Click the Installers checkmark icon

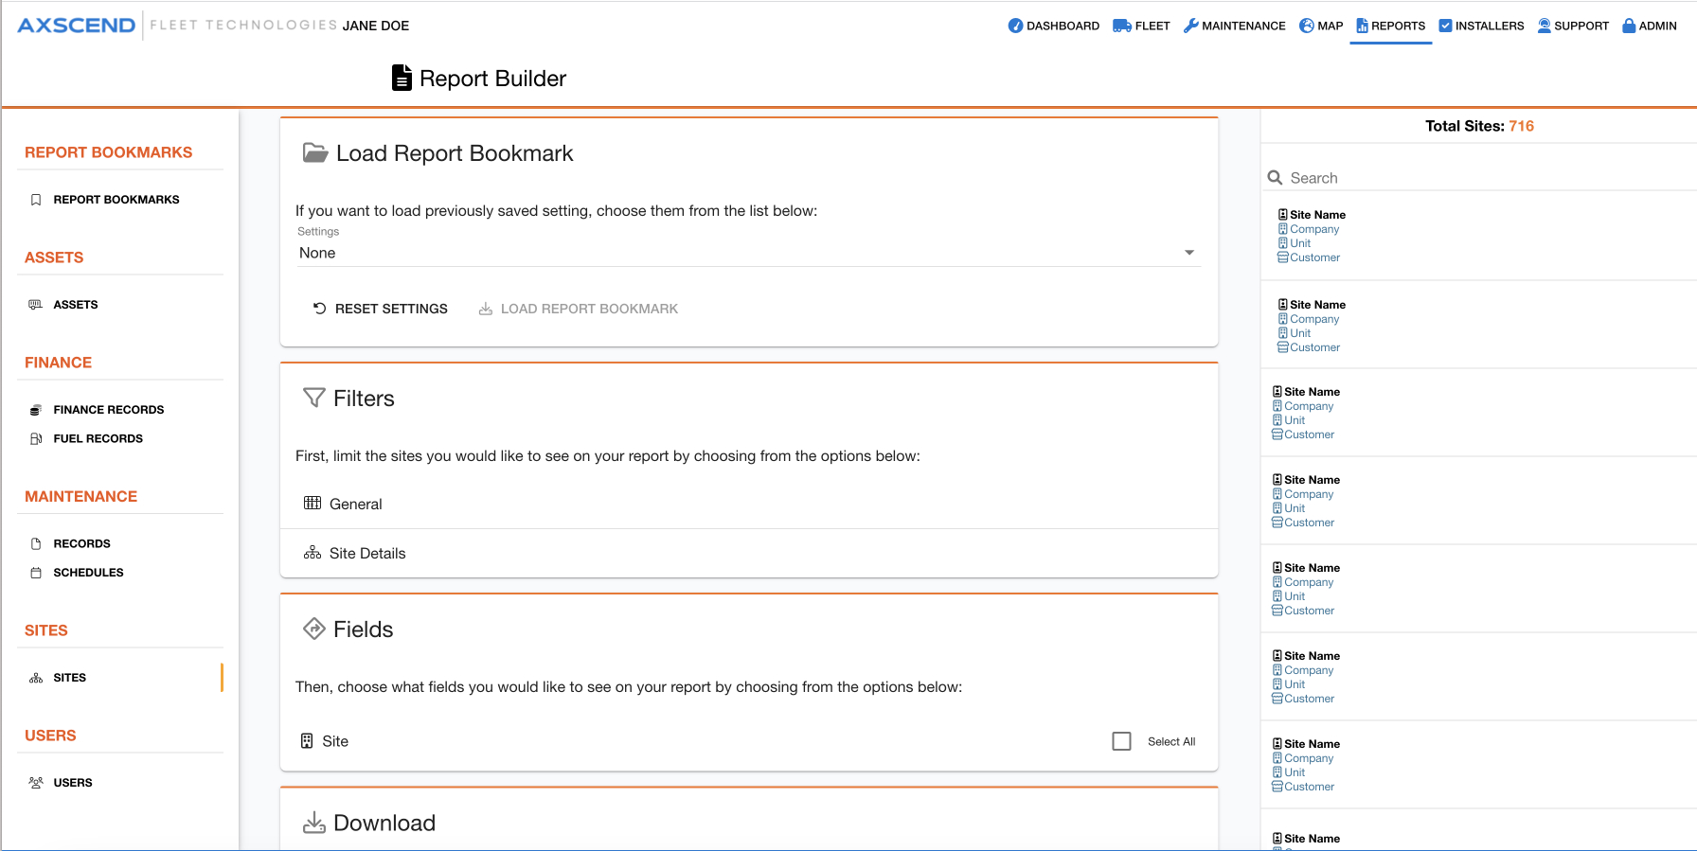[x=1445, y=26]
